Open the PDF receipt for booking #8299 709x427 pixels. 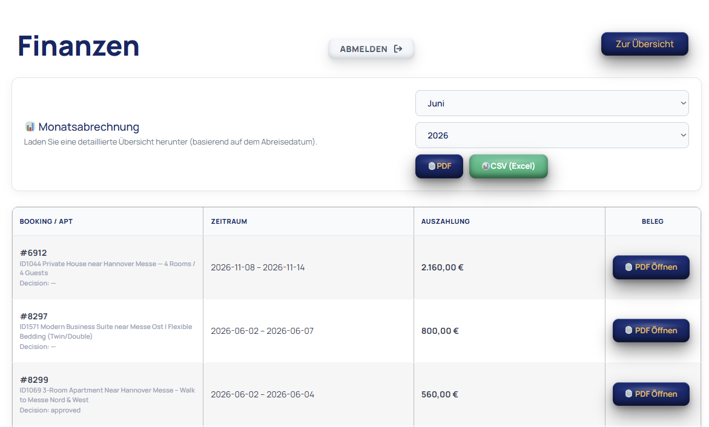click(x=651, y=394)
